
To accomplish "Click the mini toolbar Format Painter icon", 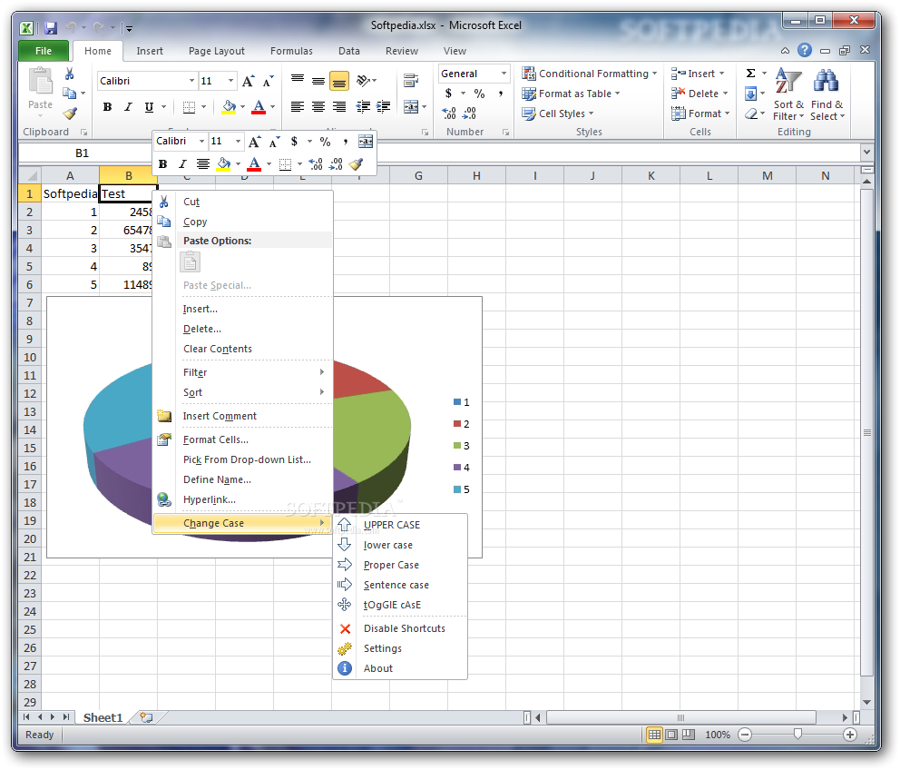I will click(356, 164).
